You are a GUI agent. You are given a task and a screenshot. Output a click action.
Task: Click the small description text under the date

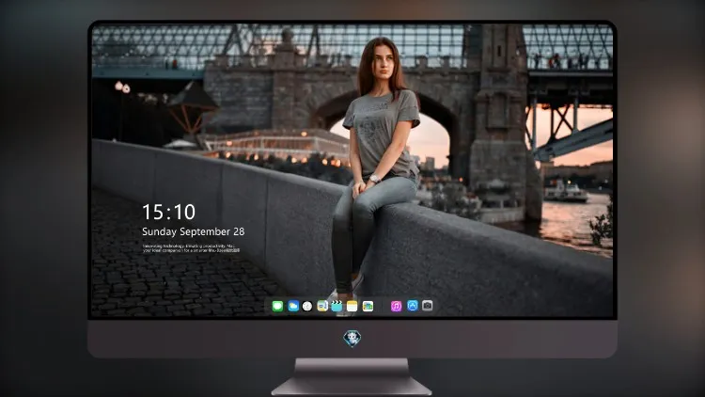(x=191, y=248)
